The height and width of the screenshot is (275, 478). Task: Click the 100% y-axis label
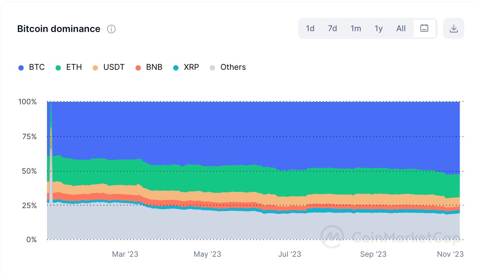click(27, 102)
